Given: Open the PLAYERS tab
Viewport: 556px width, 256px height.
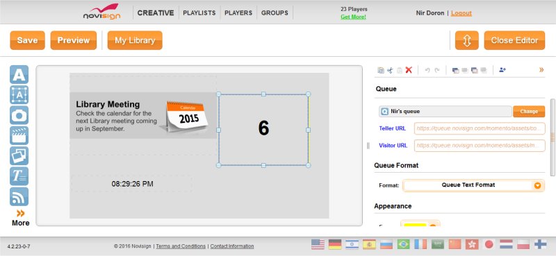Looking at the screenshot, I should click(x=238, y=12).
